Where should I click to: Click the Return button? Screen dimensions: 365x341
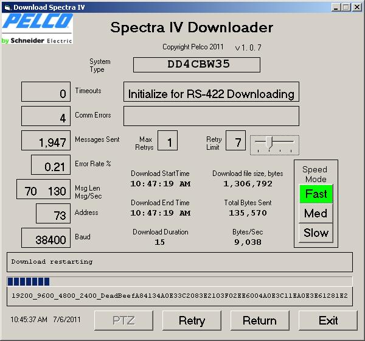tap(260, 320)
